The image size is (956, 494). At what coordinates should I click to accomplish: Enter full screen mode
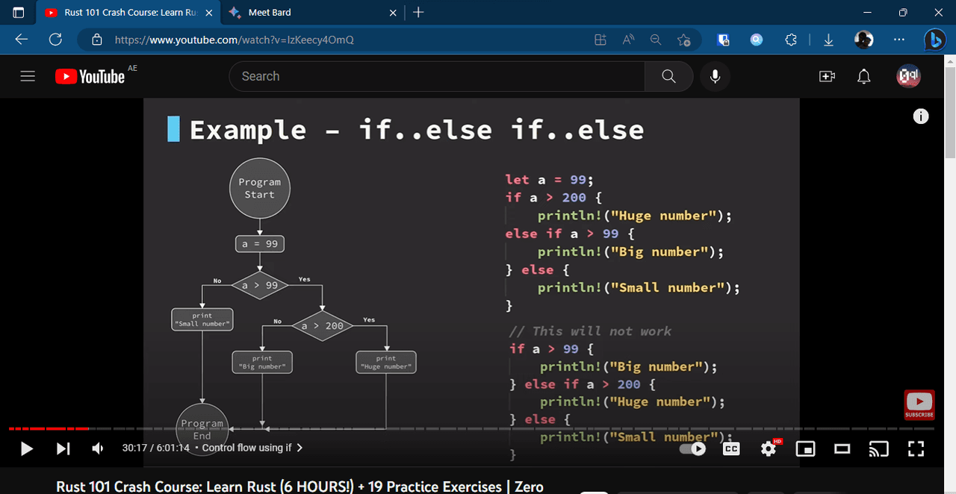(x=916, y=448)
